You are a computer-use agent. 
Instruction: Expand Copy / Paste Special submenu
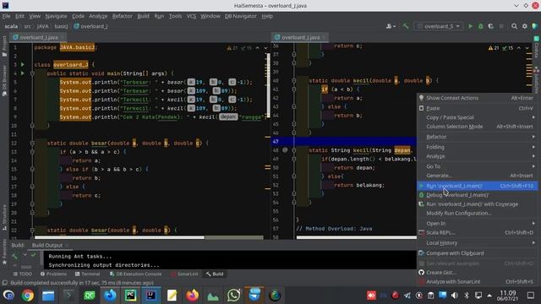click(478, 117)
